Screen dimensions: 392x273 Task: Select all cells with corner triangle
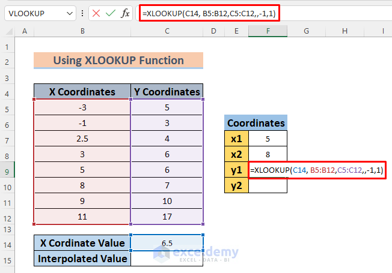(x=9, y=31)
